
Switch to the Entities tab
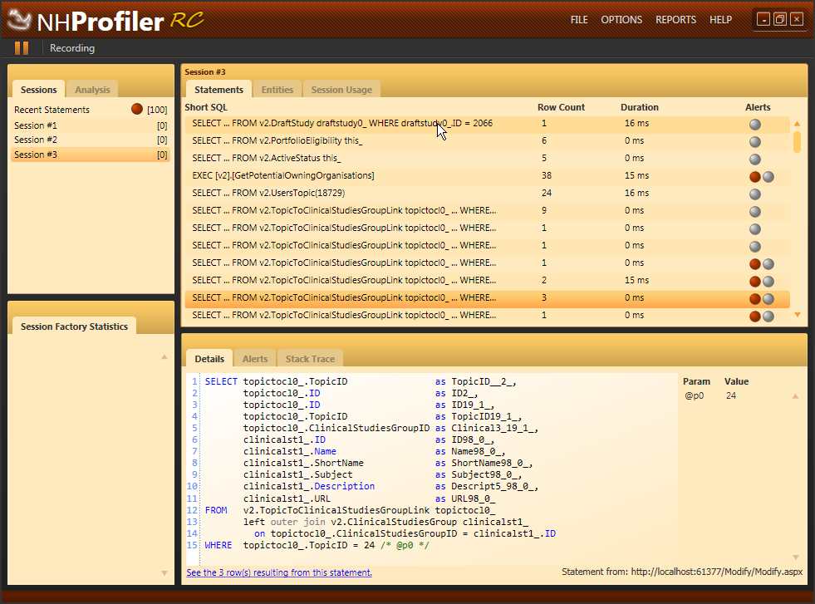tap(277, 90)
